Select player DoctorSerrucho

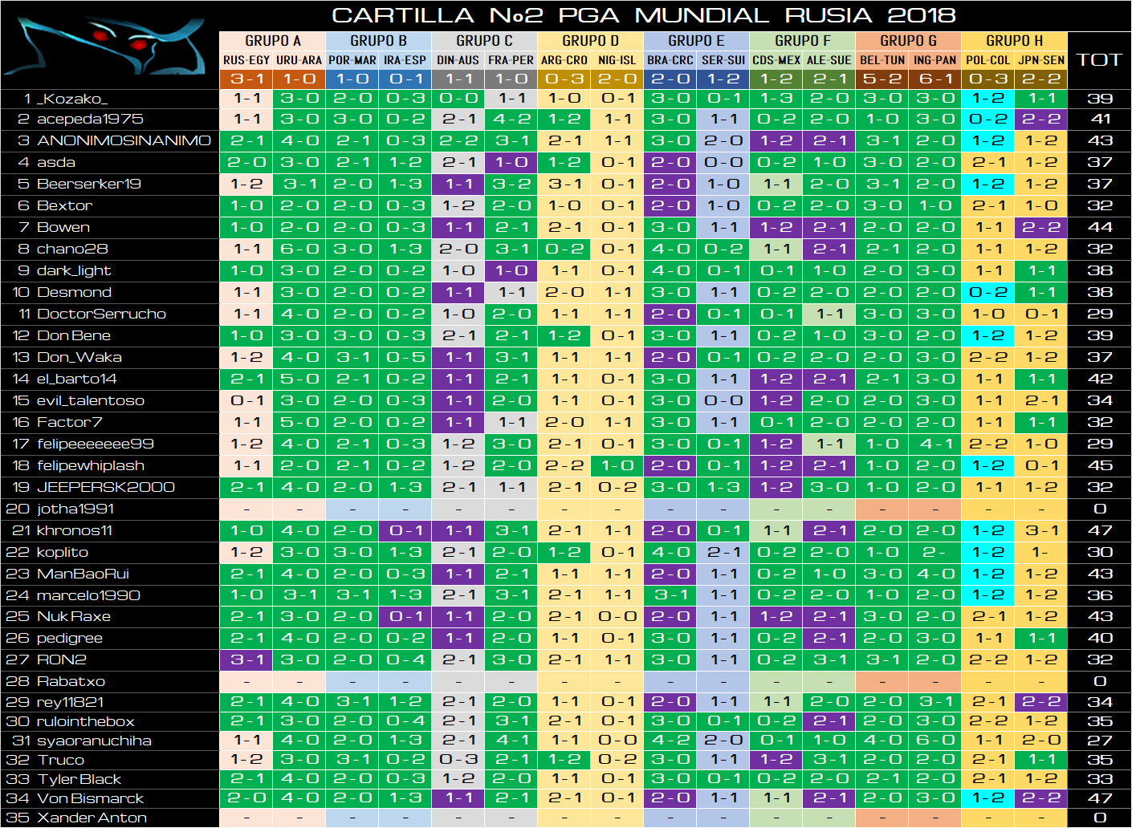coord(101,314)
